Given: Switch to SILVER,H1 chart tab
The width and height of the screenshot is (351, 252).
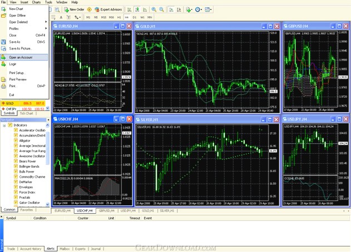Looking at the screenshot, I should click(167, 211).
